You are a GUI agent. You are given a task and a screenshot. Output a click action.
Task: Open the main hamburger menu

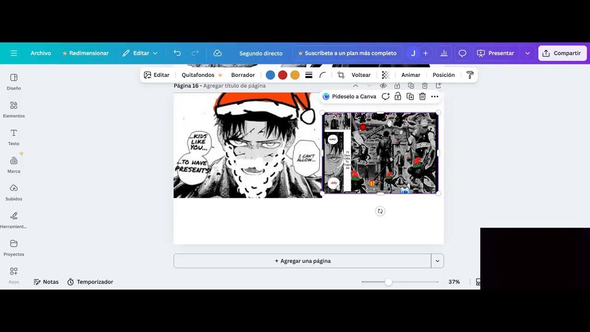click(14, 53)
